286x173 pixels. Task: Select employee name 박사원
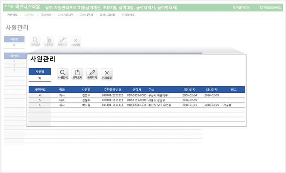pos(86,105)
